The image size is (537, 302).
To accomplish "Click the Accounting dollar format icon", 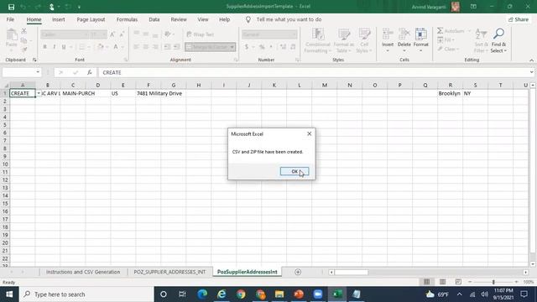I will (x=246, y=47).
